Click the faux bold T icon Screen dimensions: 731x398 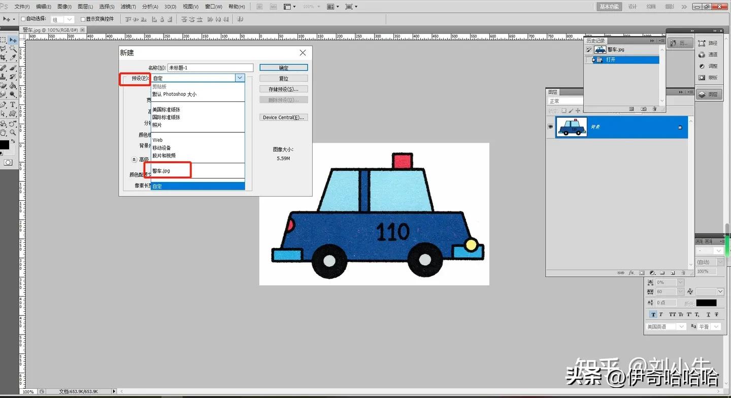click(653, 314)
